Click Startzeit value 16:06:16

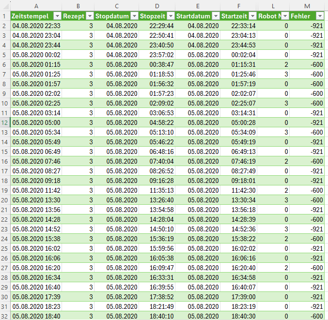coord(239,258)
